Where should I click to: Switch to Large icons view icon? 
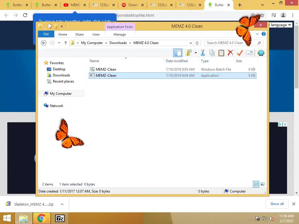[x=263, y=184]
